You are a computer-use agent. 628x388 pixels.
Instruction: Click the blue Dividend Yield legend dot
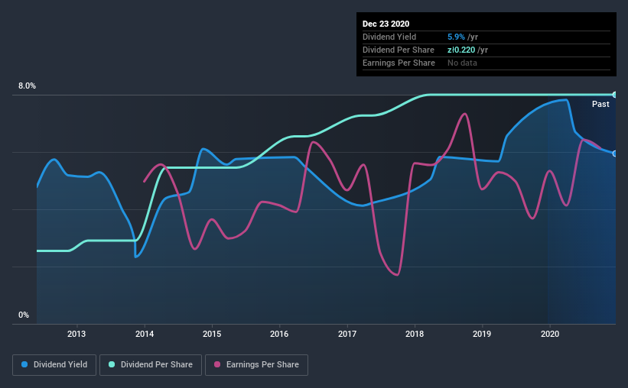(x=24, y=364)
